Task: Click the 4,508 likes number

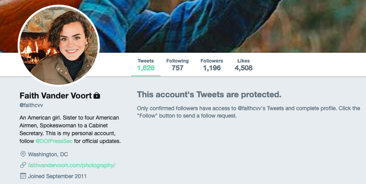Action: (243, 68)
